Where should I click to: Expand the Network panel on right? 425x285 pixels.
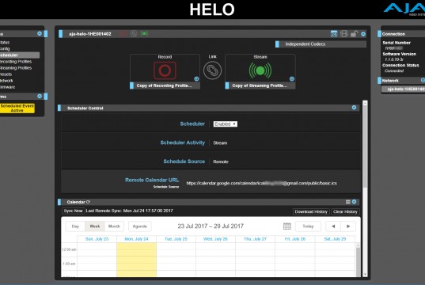423,80
